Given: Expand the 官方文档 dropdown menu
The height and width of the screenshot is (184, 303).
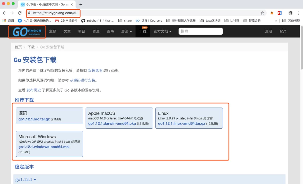Looking at the screenshot, I should coord(162,31).
